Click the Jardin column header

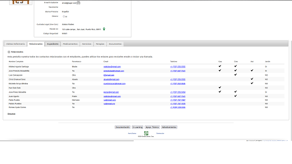click(x=267, y=61)
